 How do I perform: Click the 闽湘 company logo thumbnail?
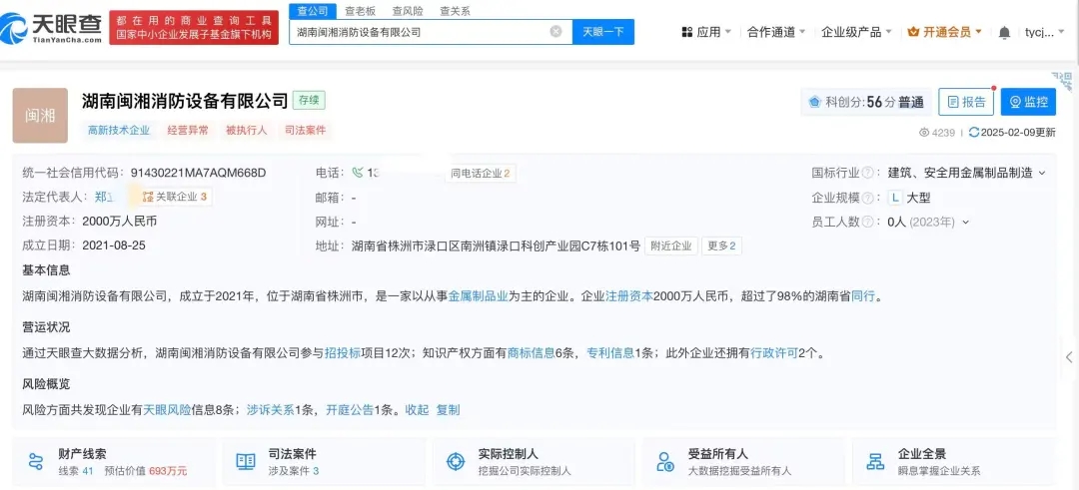coord(40,116)
